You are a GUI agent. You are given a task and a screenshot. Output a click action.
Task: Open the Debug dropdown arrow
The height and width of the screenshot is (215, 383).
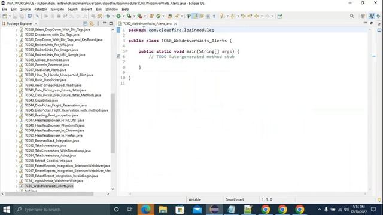tap(113, 16)
